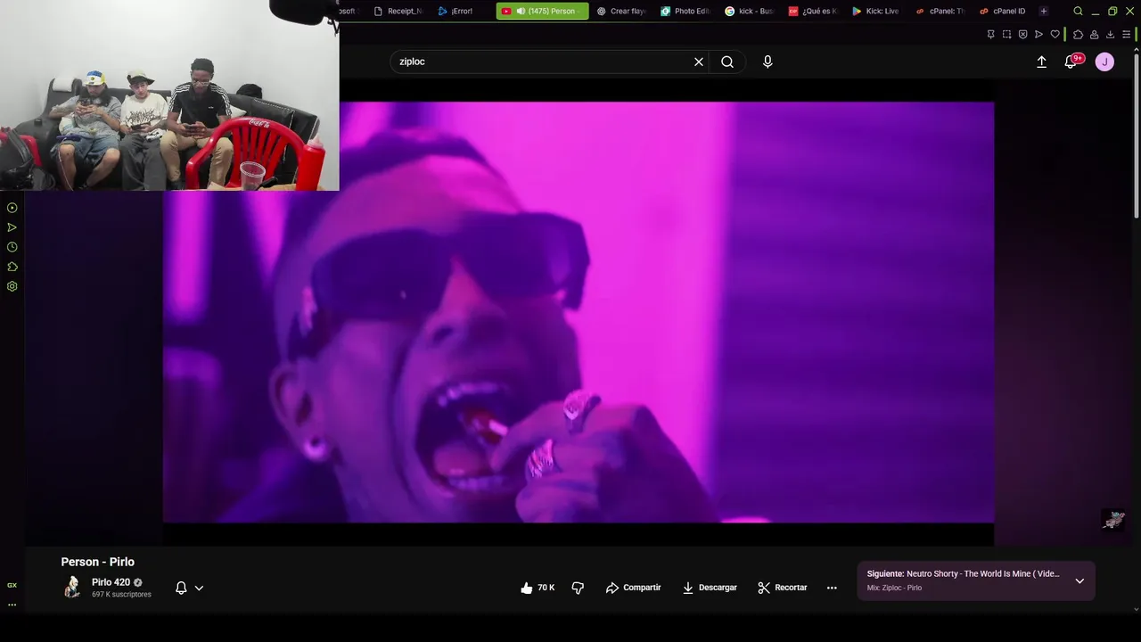Open ad blocker shield icon
The width and height of the screenshot is (1141, 642).
coord(1022,34)
